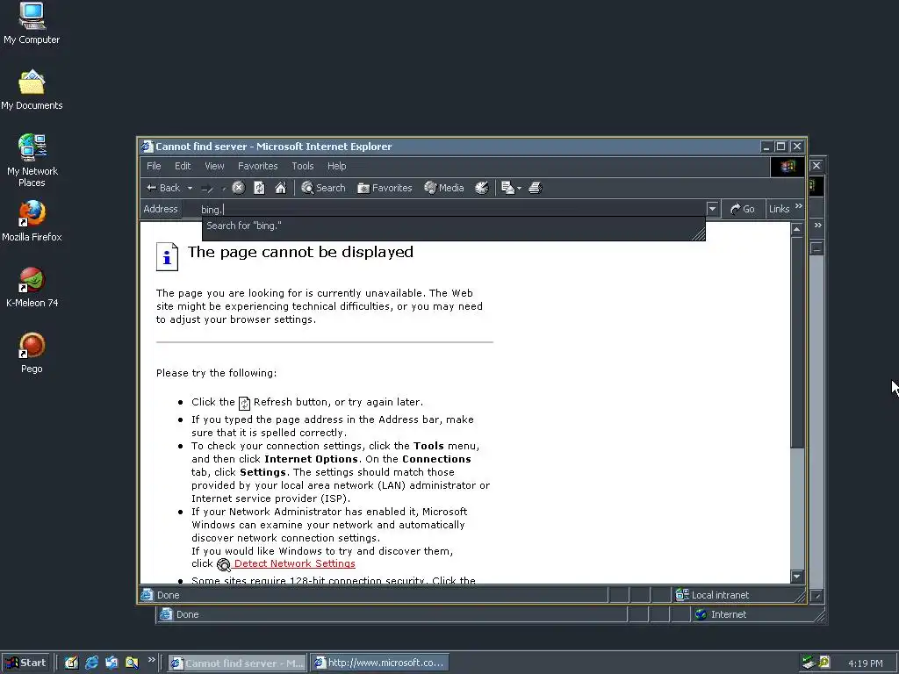Launch Internet Explorer from Quick Launch
The height and width of the screenshot is (674, 899).
[91, 663]
